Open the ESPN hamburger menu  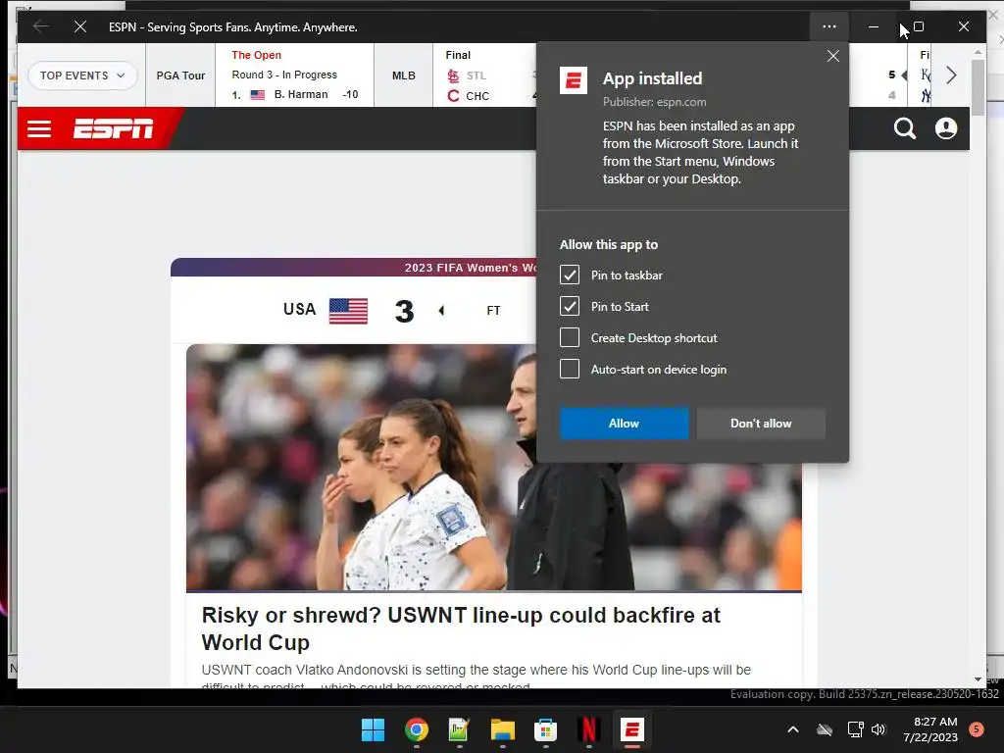coord(39,128)
